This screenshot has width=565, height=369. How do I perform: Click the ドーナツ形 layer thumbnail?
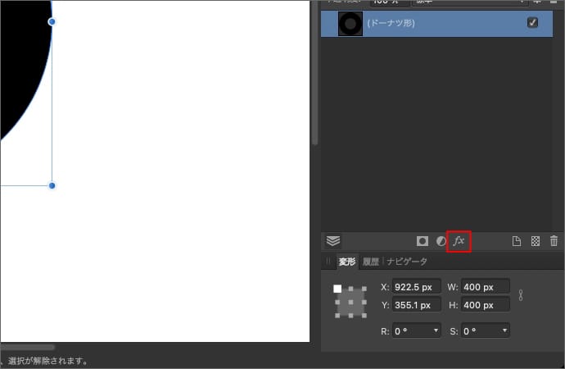(x=350, y=24)
